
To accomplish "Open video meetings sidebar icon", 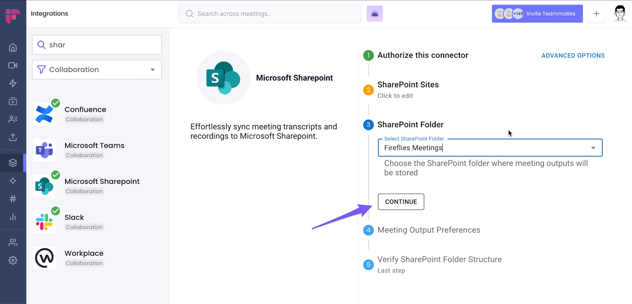I will (13, 65).
